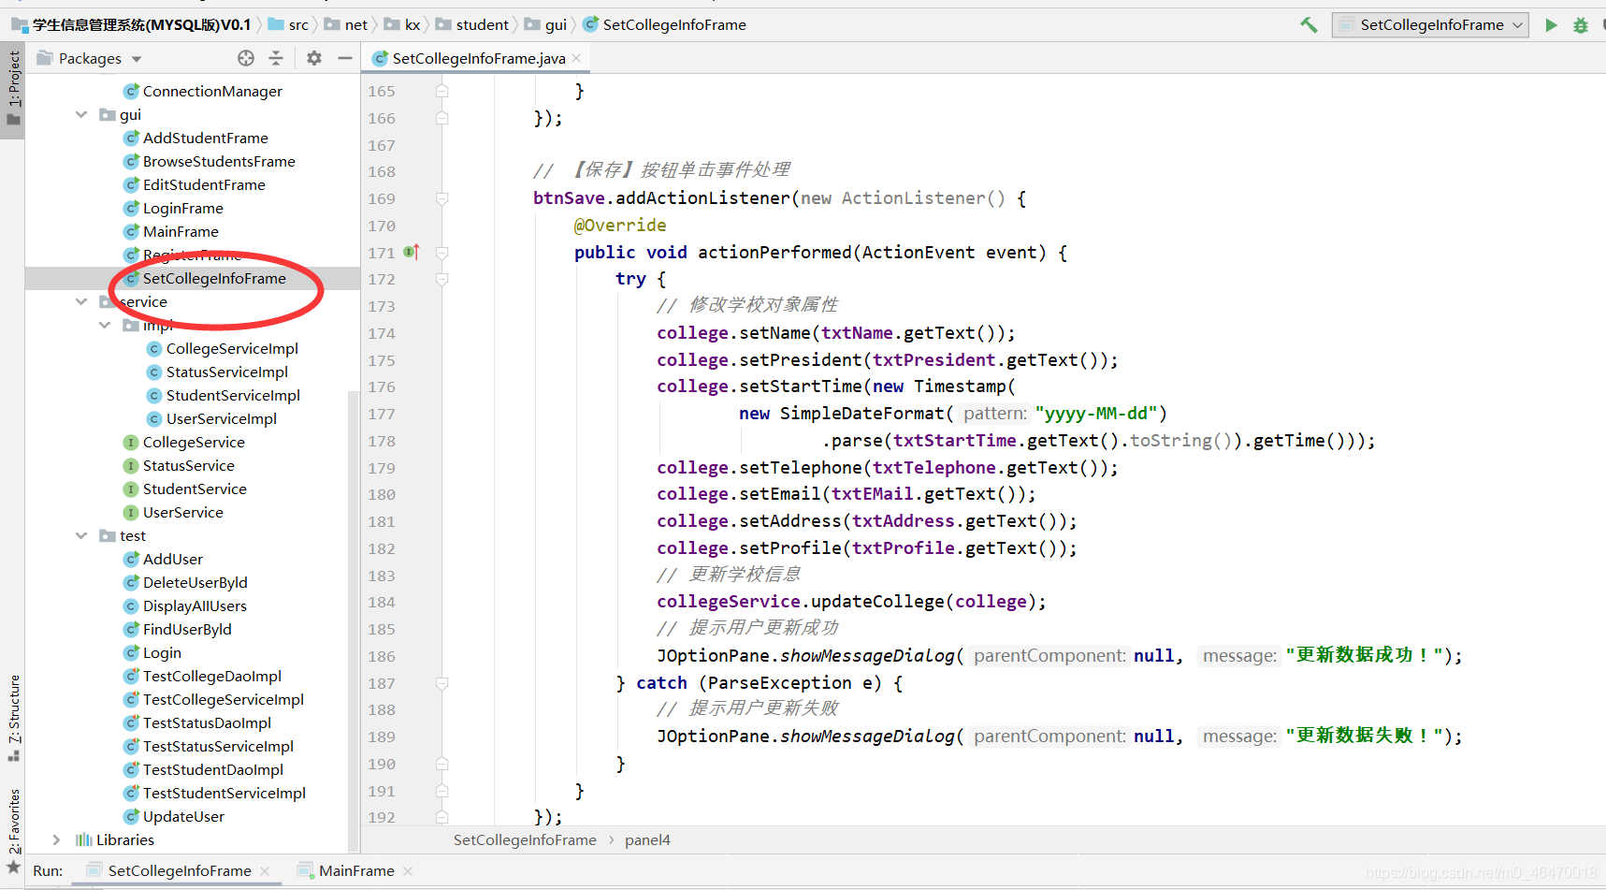Image resolution: width=1606 pixels, height=890 pixels.
Task: Select TestCollegeDaoImpl class
Action: tap(211, 676)
